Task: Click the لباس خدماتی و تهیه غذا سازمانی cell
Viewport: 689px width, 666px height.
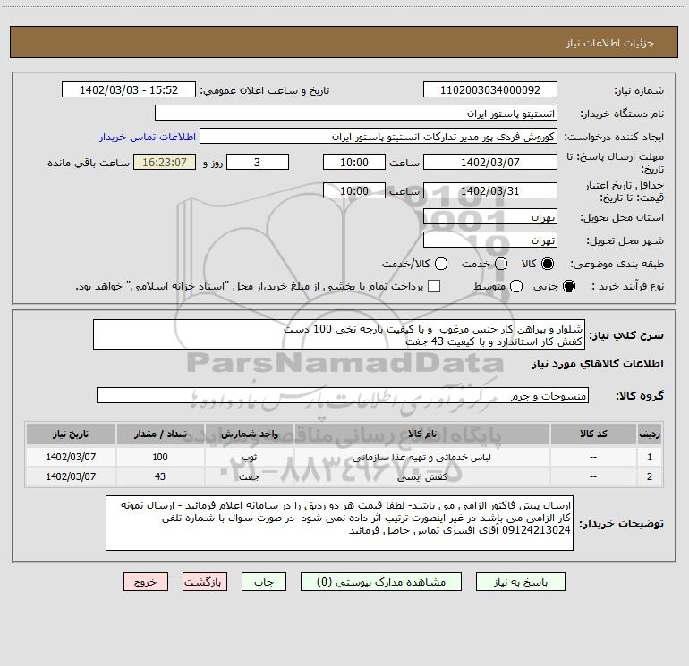Action: pyautogui.click(x=421, y=457)
